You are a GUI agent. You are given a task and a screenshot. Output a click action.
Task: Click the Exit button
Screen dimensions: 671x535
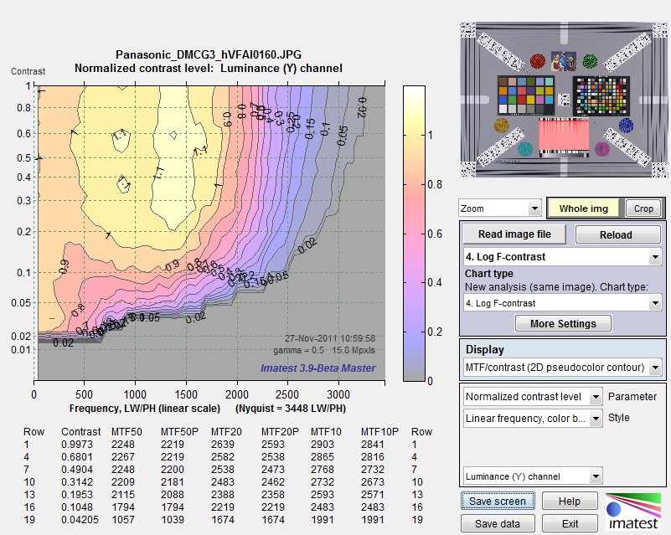(x=569, y=524)
